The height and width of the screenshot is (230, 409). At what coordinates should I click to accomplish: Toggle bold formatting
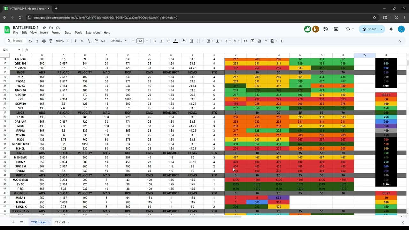click(155, 41)
